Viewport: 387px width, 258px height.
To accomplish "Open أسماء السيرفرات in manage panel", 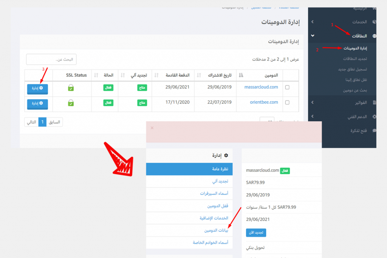I will click(x=189, y=194).
